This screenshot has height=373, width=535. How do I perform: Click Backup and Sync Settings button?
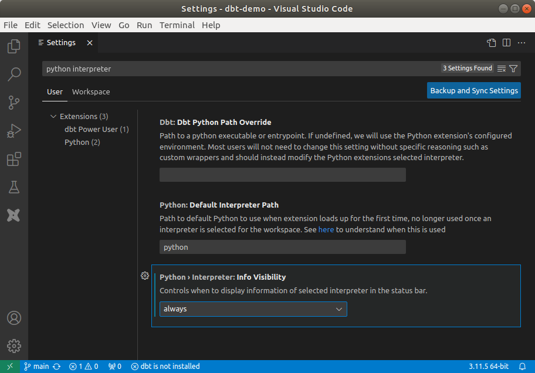click(x=474, y=91)
